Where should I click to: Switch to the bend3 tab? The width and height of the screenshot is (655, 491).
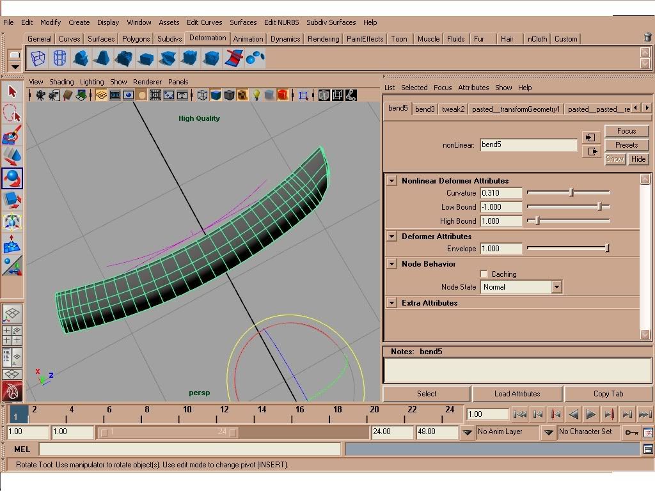point(425,109)
